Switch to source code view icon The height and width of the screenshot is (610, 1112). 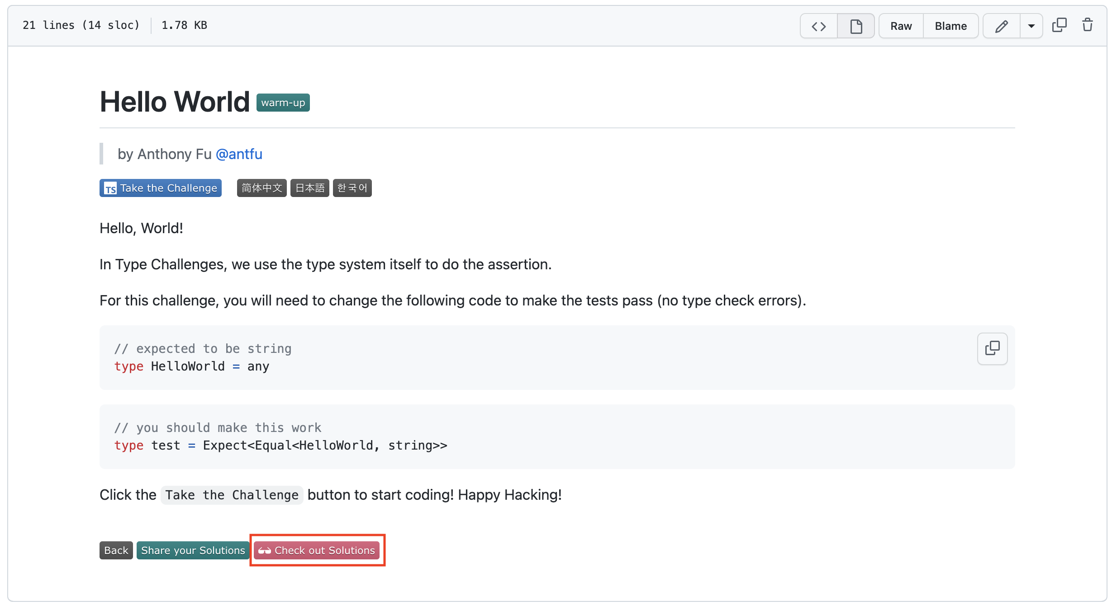pos(818,26)
